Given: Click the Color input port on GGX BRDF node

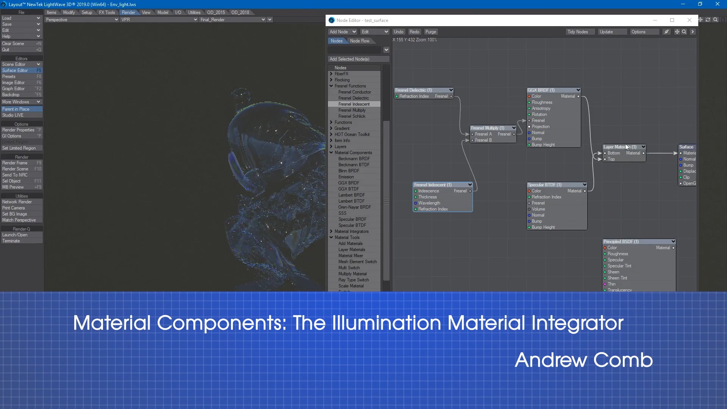Looking at the screenshot, I should pos(529,96).
